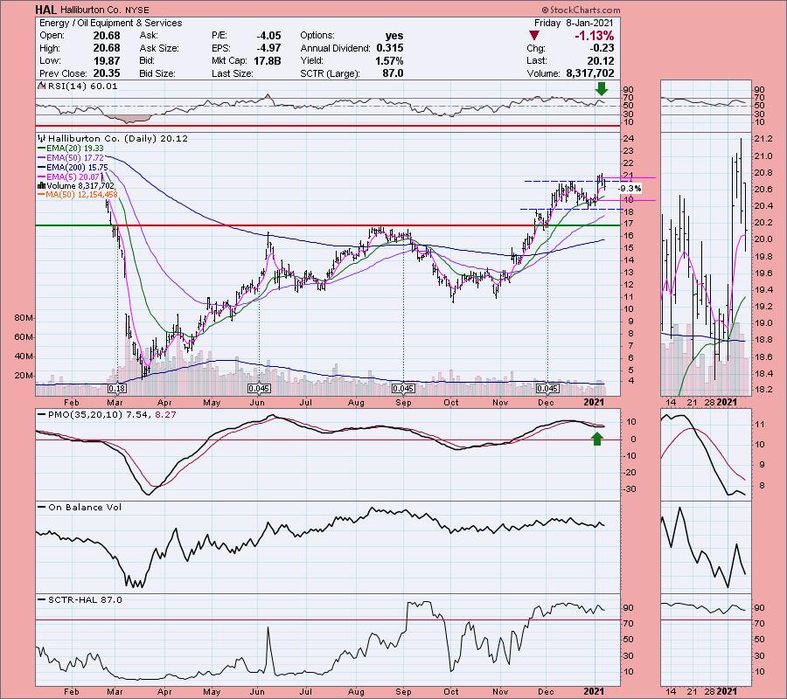This screenshot has width=787, height=699.
Task: Click the Annual Dividend value 0.315
Action: pyautogui.click(x=390, y=48)
